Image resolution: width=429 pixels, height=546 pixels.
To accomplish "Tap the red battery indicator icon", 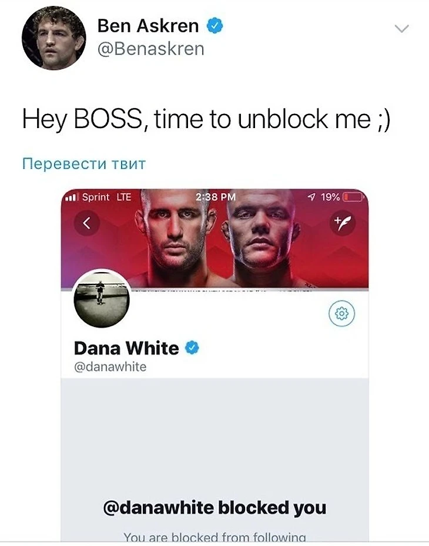I will click(353, 197).
